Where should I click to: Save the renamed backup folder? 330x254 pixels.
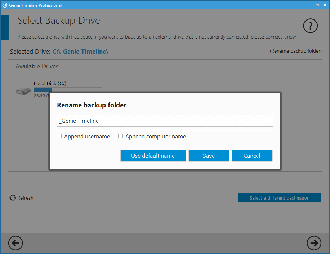(209, 156)
